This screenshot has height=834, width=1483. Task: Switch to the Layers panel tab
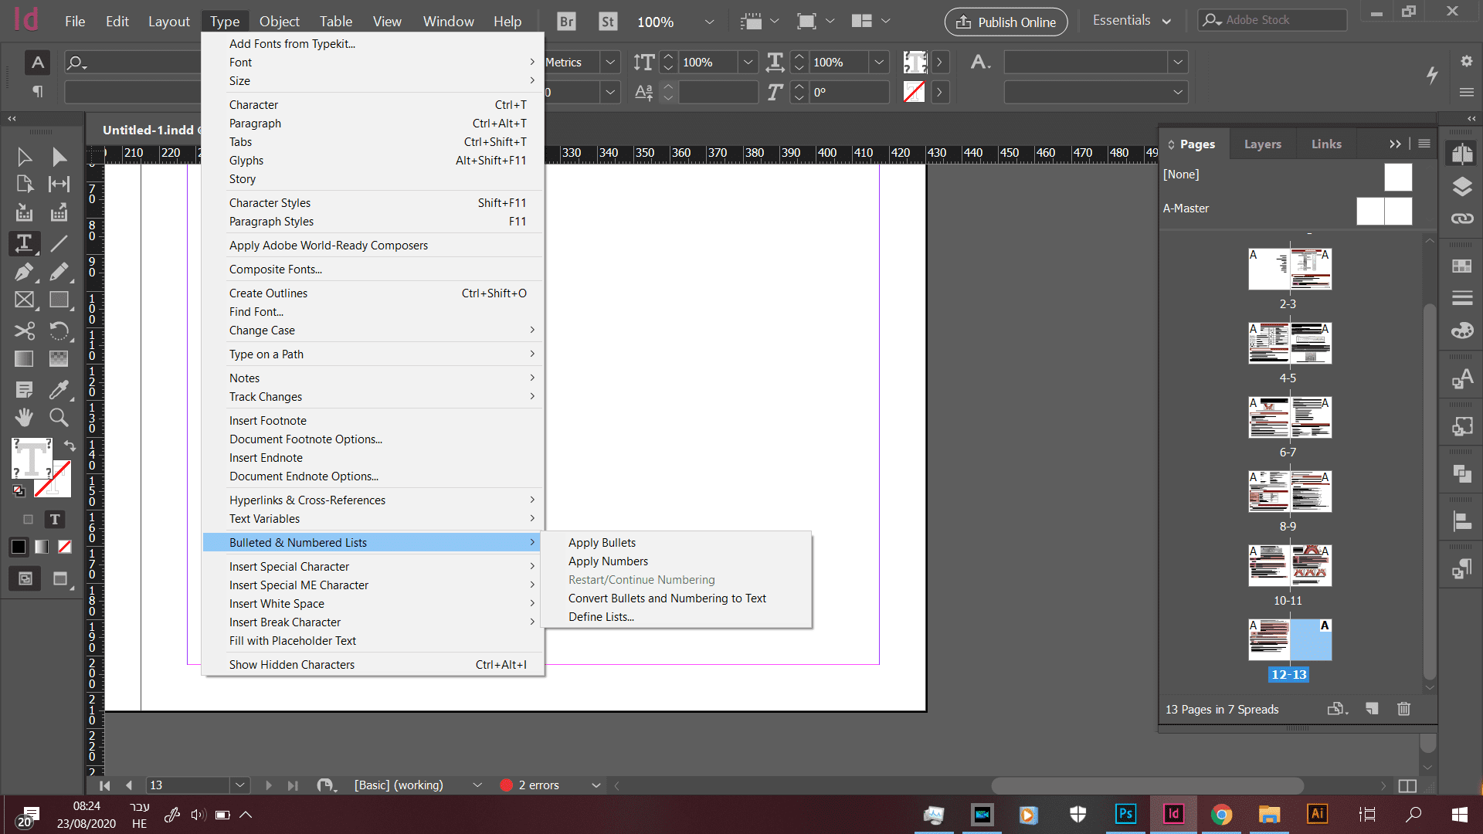point(1262,144)
